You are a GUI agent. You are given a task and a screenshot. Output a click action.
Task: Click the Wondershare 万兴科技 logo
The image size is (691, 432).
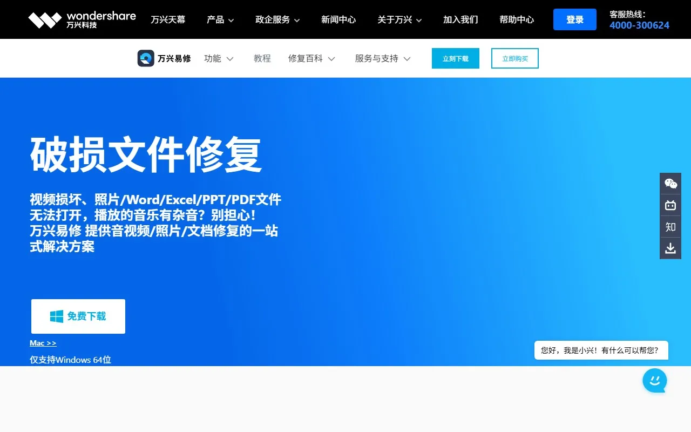[x=81, y=19]
